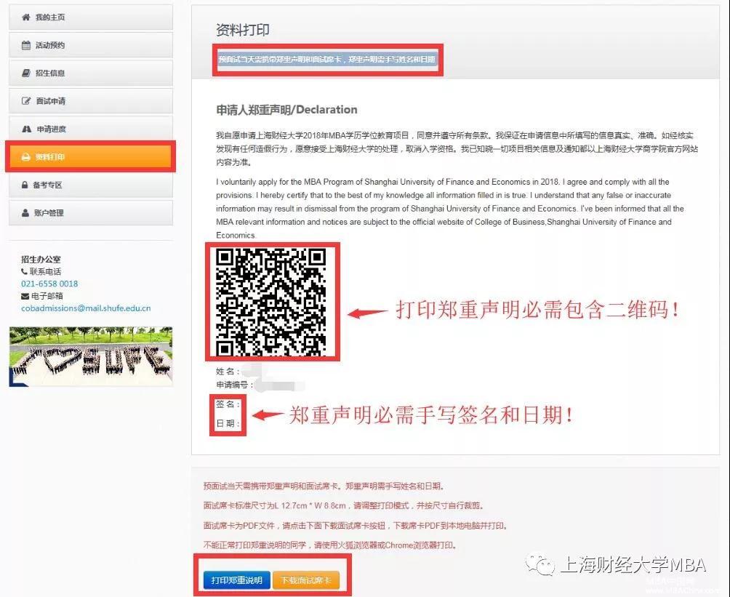Open the 活动预约 menu item

(x=91, y=45)
